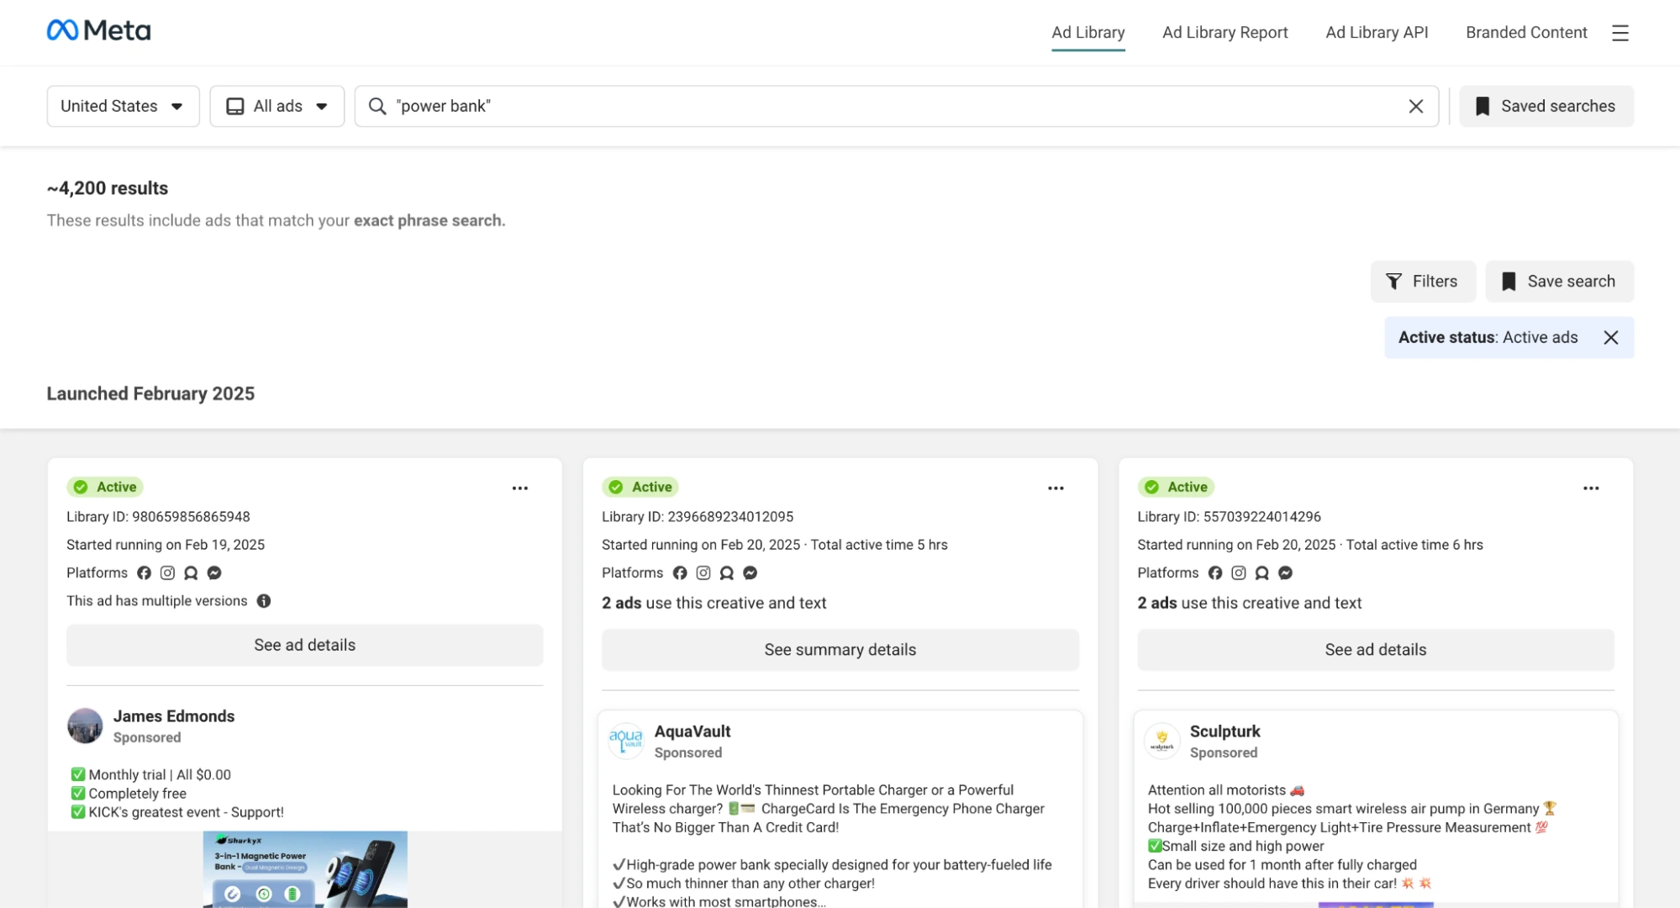Click the Sculpturk advertiser name
This screenshot has width=1680, height=908.
tap(1225, 731)
